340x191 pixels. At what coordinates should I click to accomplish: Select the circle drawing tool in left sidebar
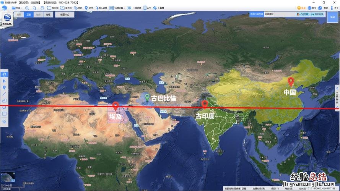pyautogui.click(x=4, y=107)
